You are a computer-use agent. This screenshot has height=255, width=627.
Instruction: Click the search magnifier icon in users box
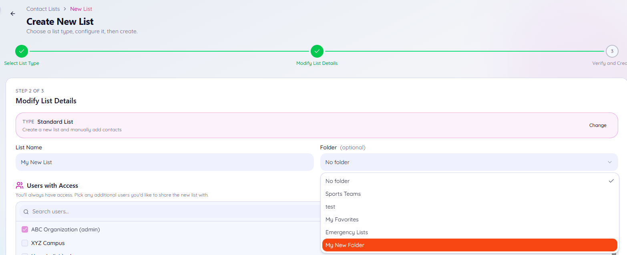click(26, 212)
